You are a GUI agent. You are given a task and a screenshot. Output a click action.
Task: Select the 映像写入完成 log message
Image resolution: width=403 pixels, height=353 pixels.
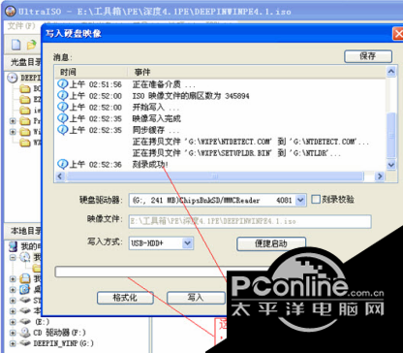coord(157,118)
